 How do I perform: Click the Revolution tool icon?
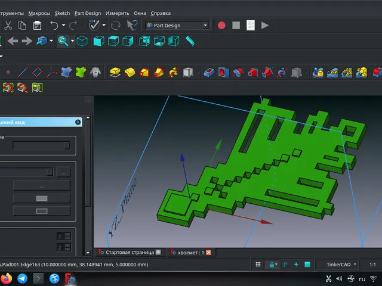[x=130, y=72]
